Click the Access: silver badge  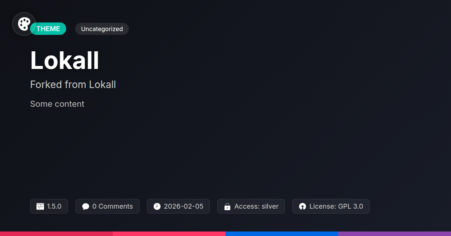pyautogui.click(x=251, y=206)
